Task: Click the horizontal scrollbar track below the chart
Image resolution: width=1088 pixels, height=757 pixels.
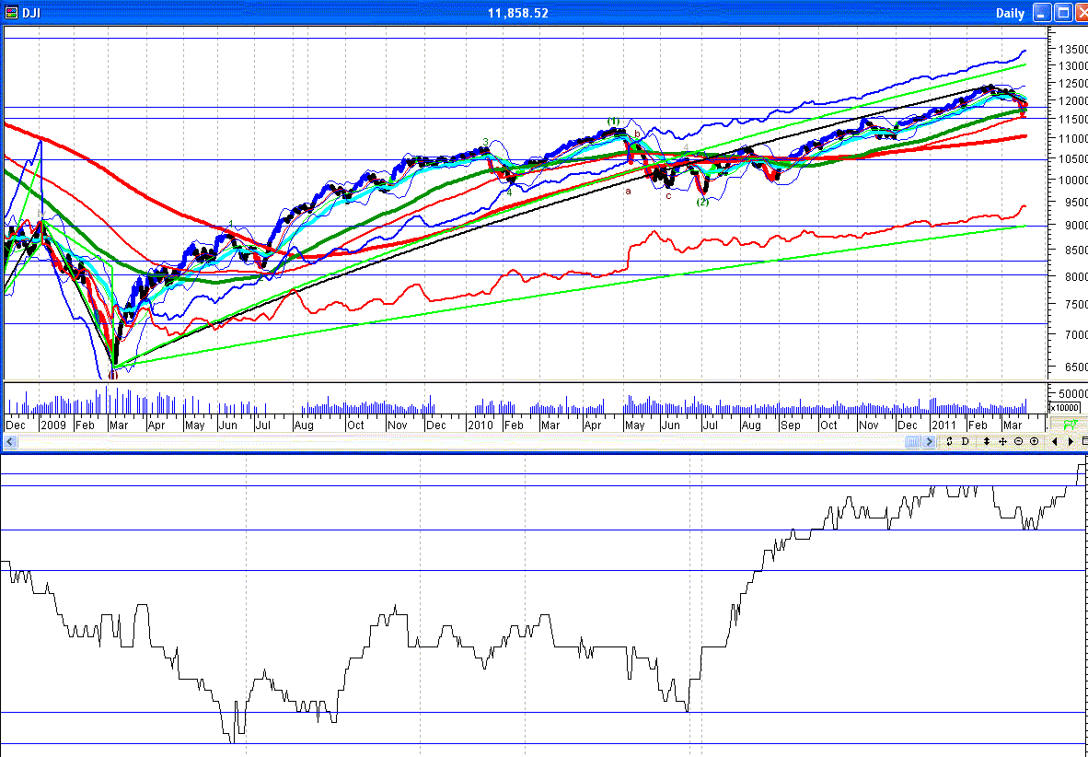Action: pos(460,441)
